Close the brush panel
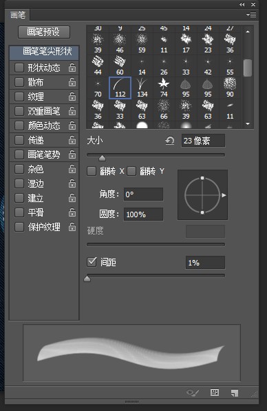 click(x=253, y=4)
